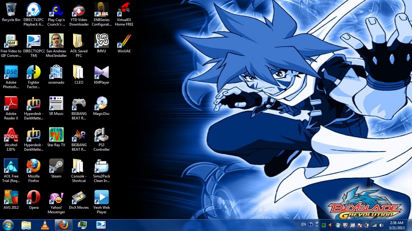412x231 pixels.
Task: Select the Veoh Web Player shortcut
Action: click(x=102, y=202)
